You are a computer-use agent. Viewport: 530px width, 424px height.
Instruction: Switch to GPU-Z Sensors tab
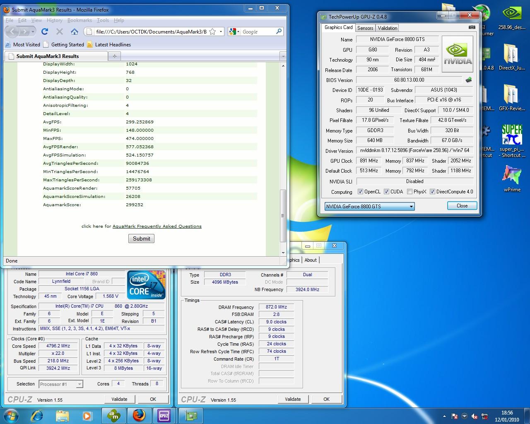(x=365, y=28)
